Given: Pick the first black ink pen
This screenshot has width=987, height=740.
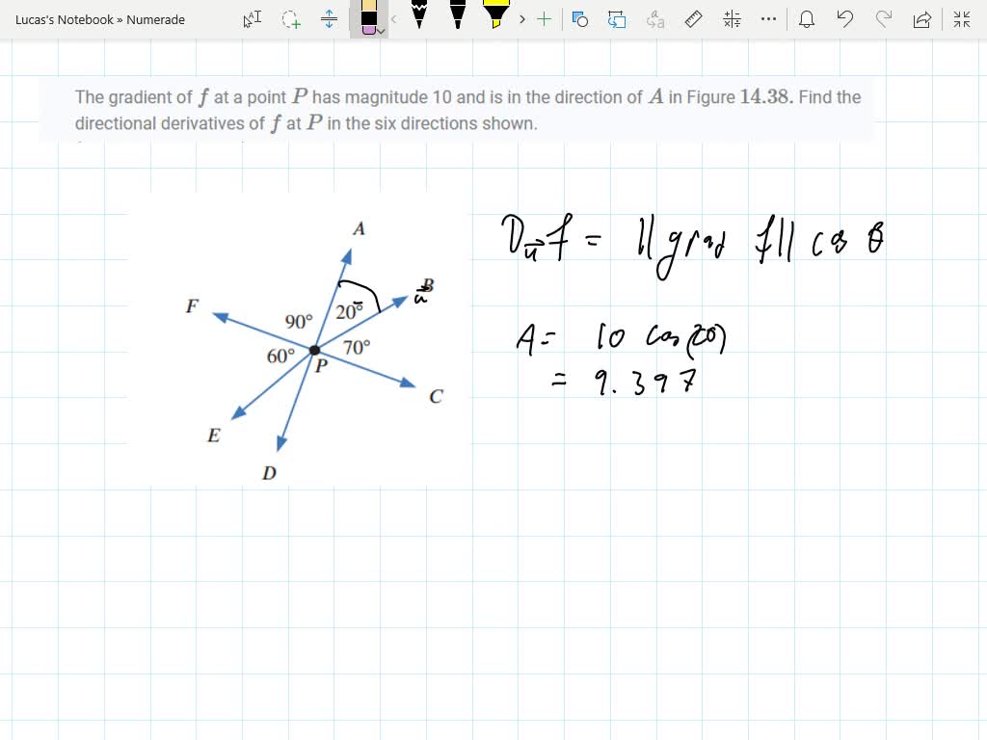Looking at the screenshot, I should click(420, 19).
